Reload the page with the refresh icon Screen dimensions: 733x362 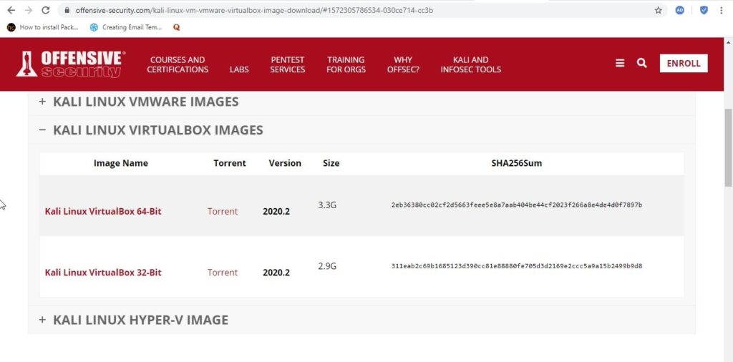click(45, 10)
